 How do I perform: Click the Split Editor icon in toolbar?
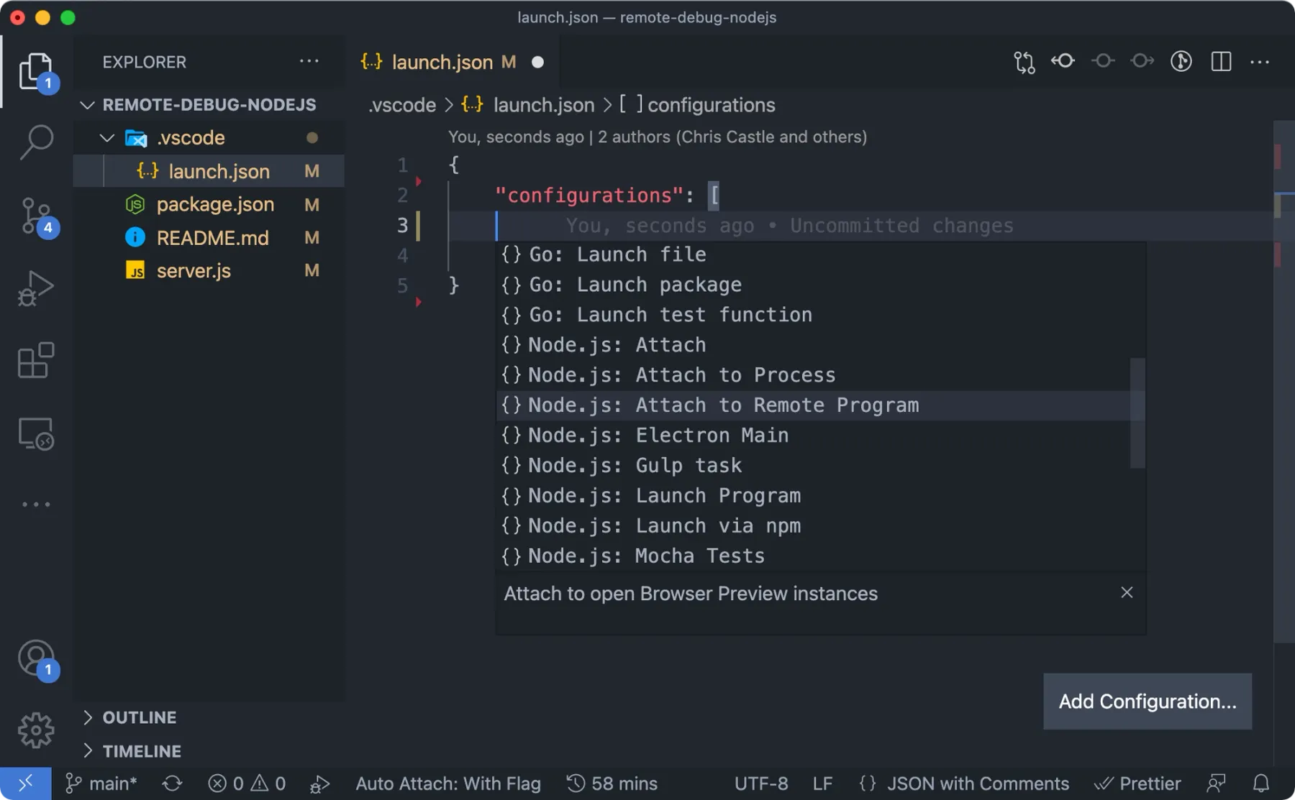tap(1221, 62)
